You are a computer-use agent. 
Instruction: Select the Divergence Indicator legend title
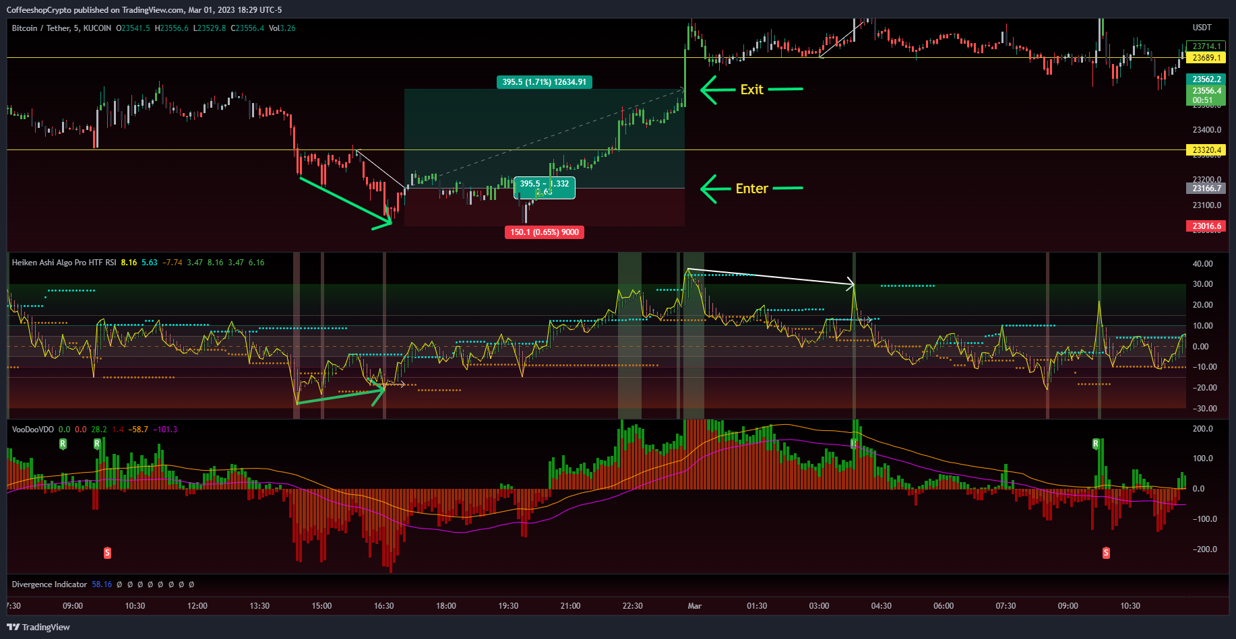[49, 584]
